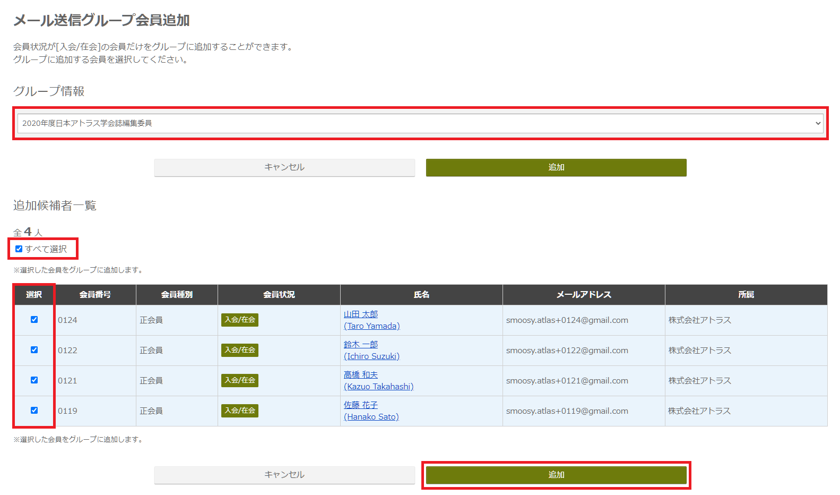Click 入会/在会 status badge for member 0119
Screen dimensions: 840x495
click(240, 411)
